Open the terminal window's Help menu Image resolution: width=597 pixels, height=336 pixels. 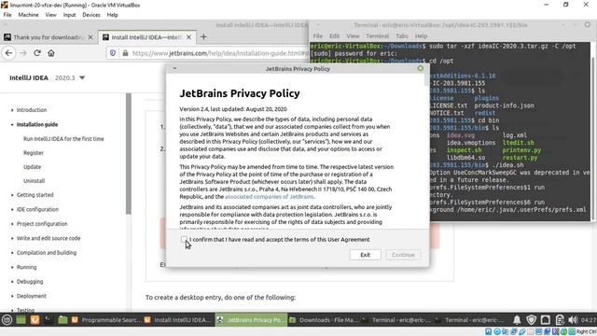[421, 36]
